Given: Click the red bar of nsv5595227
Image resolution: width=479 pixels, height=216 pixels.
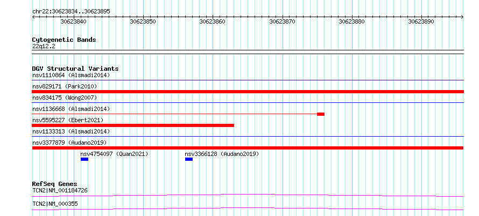Looking at the screenshot, I should (x=133, y=125).
